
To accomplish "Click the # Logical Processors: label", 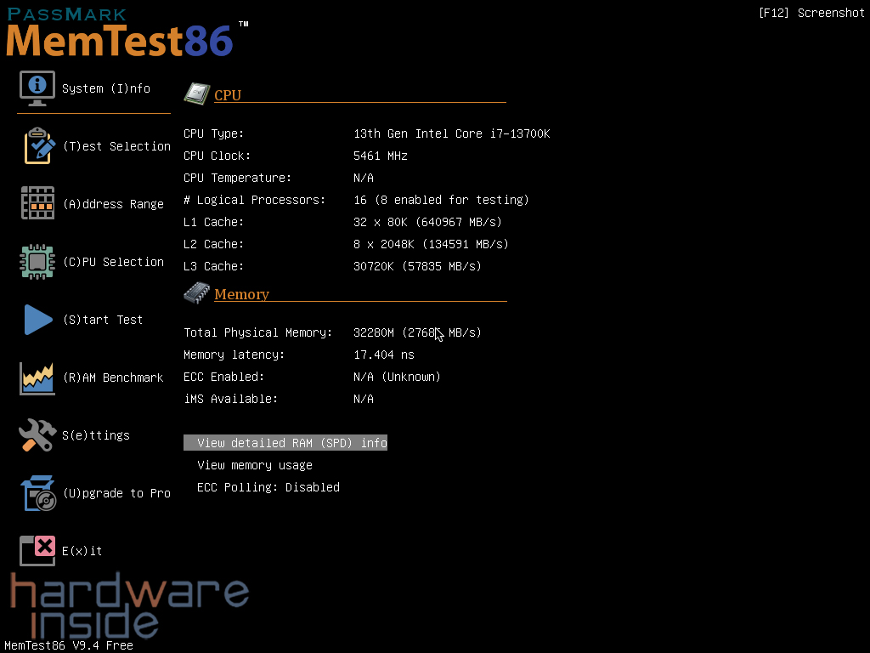I will (x=254, y=200).
